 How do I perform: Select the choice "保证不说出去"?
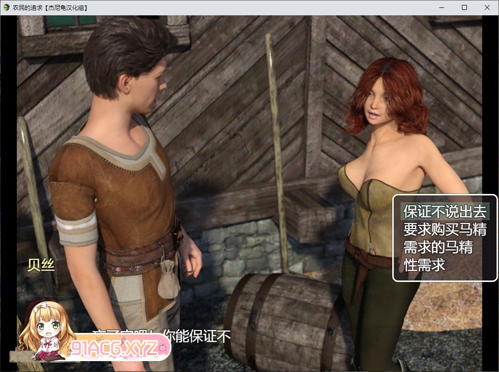[445, 212]
